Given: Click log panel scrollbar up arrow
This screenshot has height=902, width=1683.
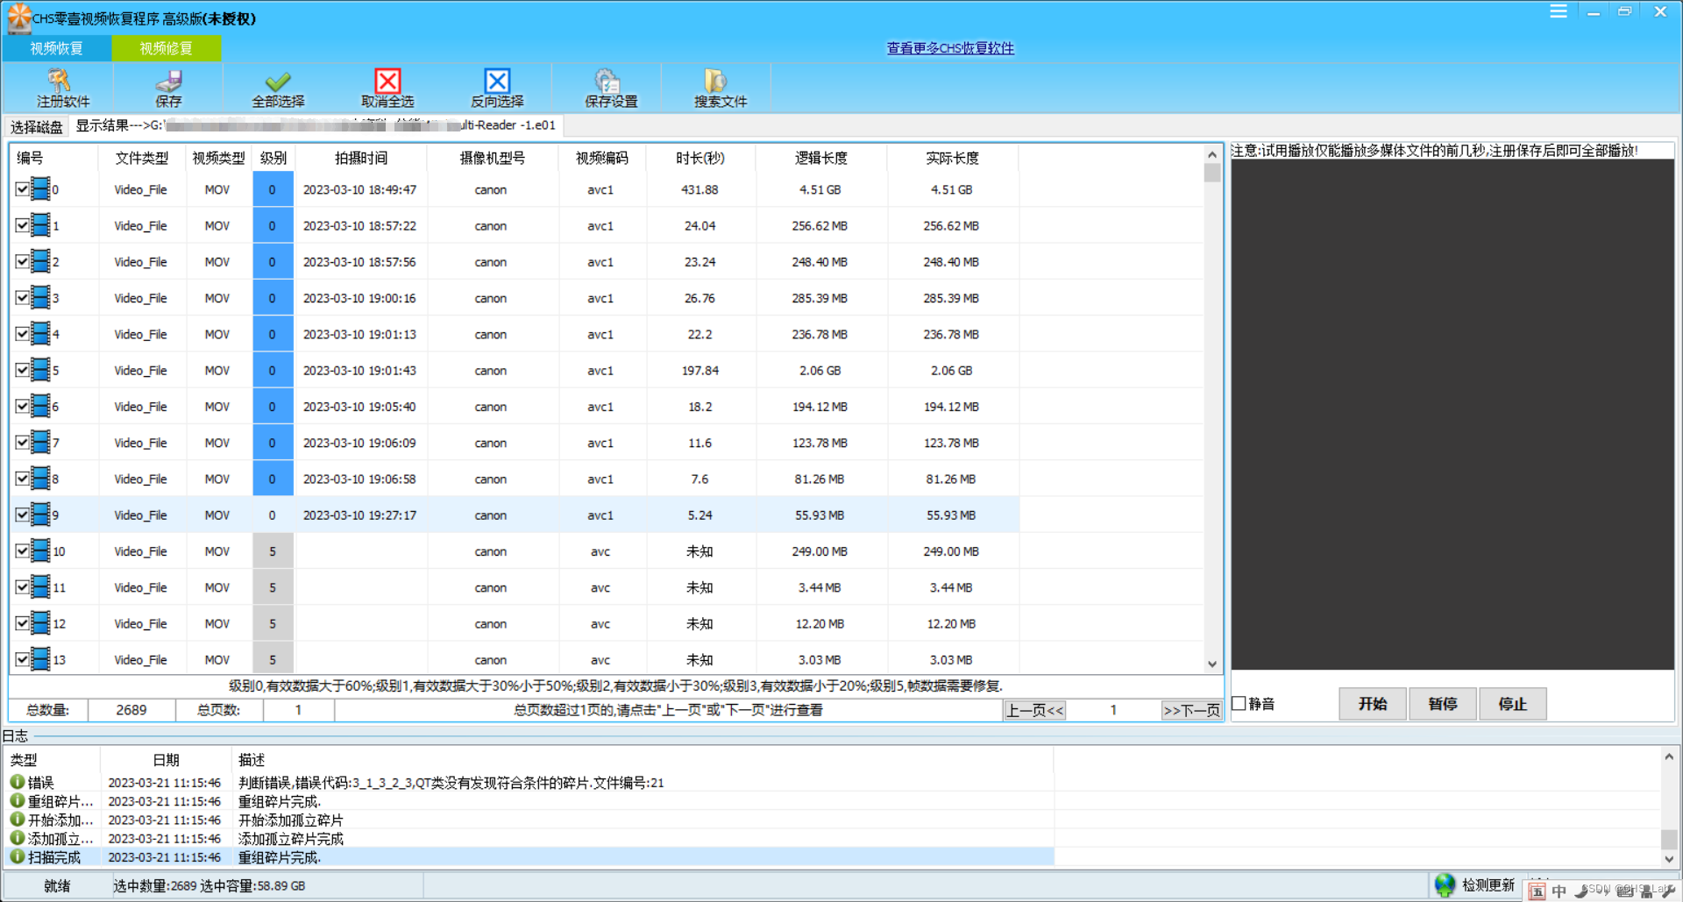Looking at the screenshot, I should click(x=1669, y=756).
